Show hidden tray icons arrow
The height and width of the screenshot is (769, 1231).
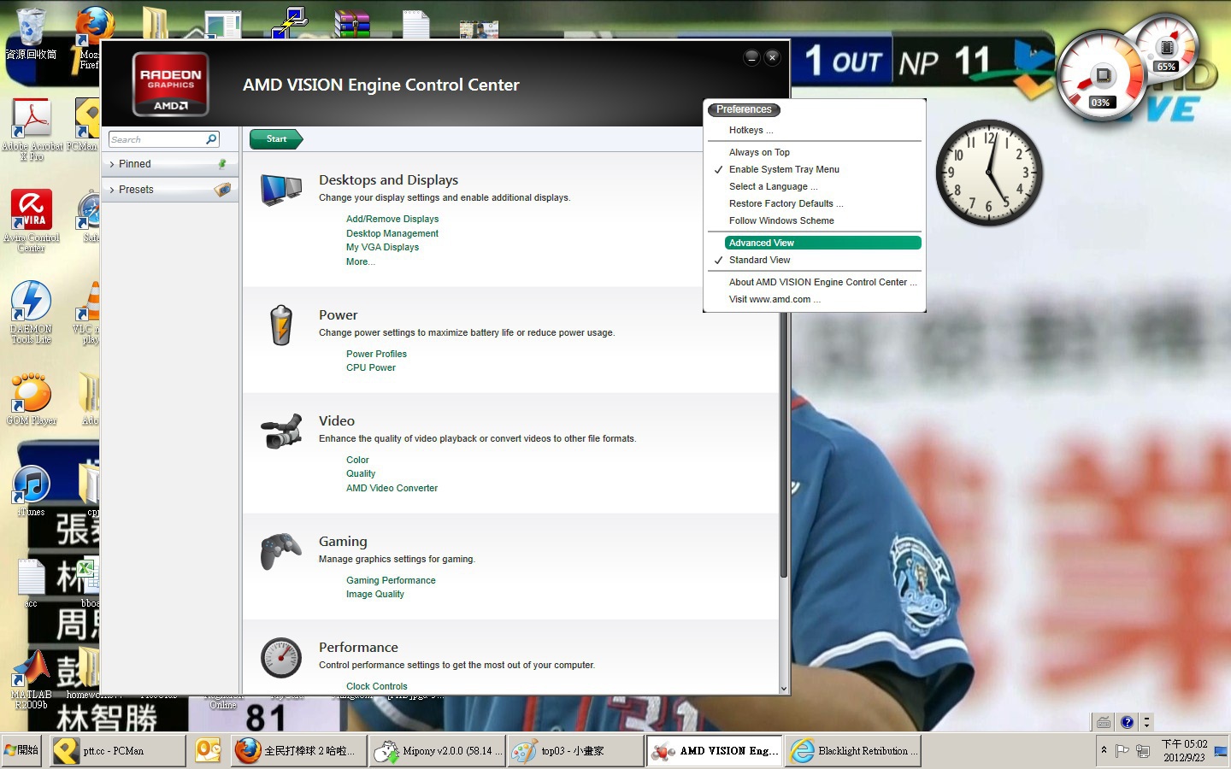1104,750
